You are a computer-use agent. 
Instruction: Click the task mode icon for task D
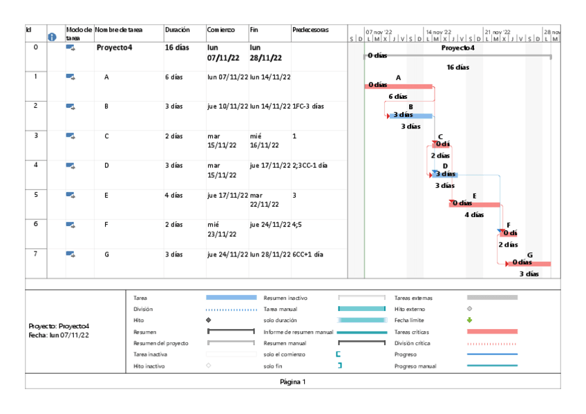pyautogui.click(x=70, y=165)
